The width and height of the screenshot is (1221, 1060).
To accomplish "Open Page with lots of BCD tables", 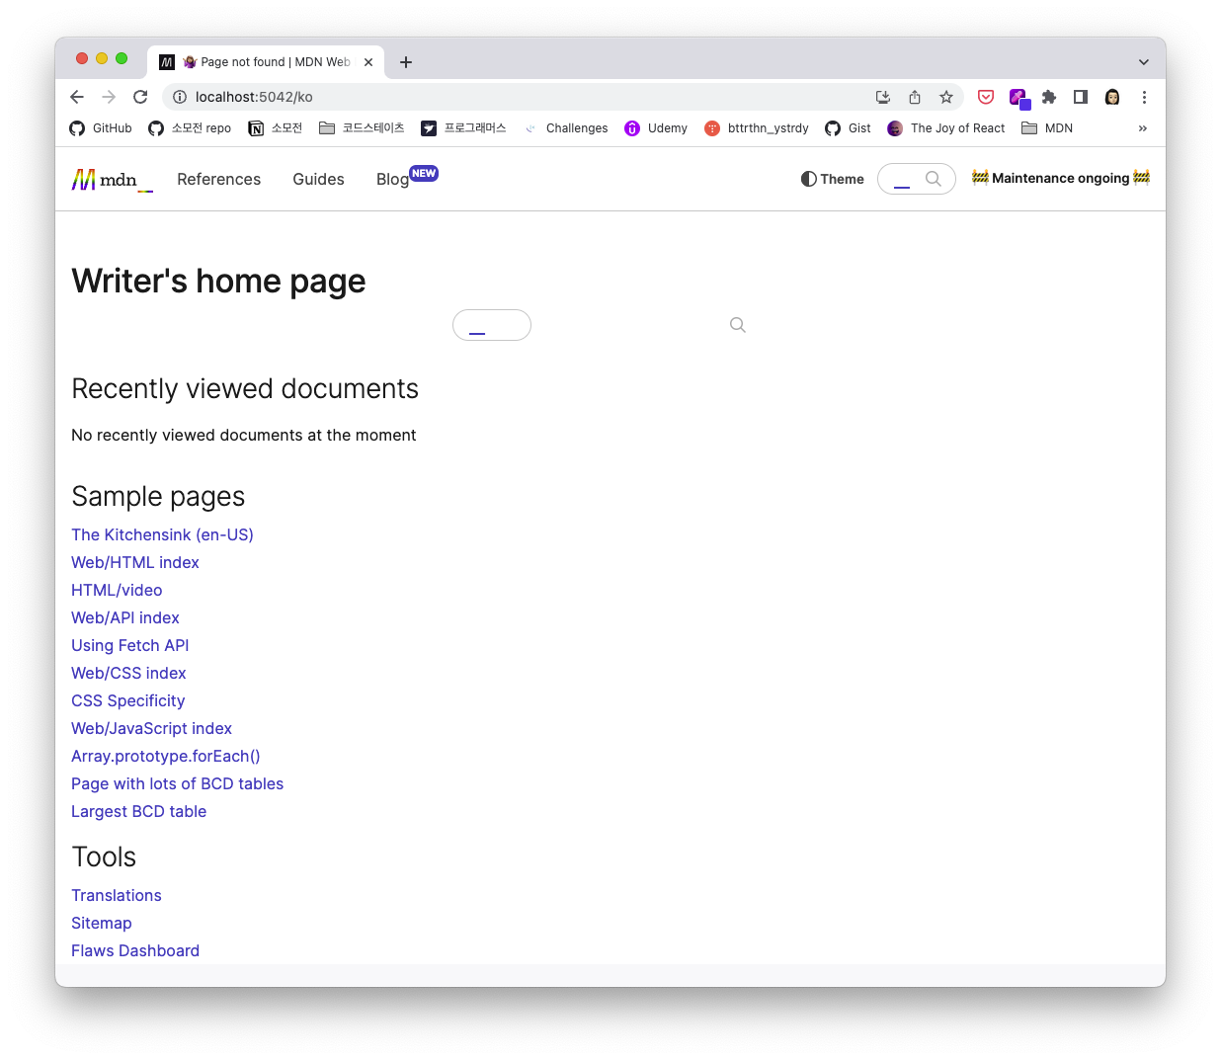I will pyautogui.click(x=177, y=783).
